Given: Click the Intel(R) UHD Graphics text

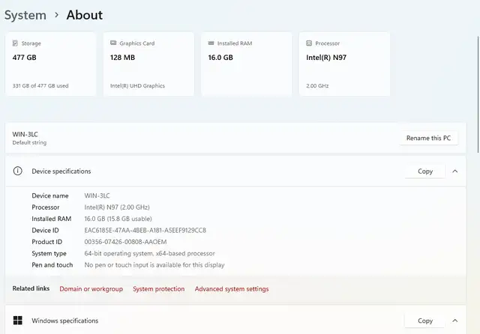Looking at the screenshot, I should pyautogui.click(x=137, y=86).
